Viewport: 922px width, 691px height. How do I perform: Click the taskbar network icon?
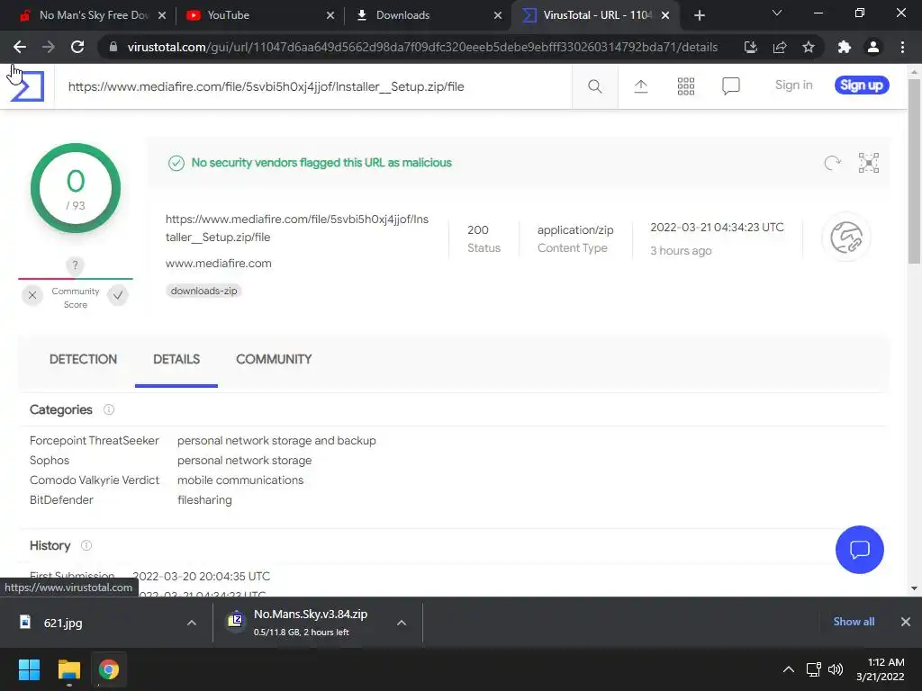click(813, 669)
